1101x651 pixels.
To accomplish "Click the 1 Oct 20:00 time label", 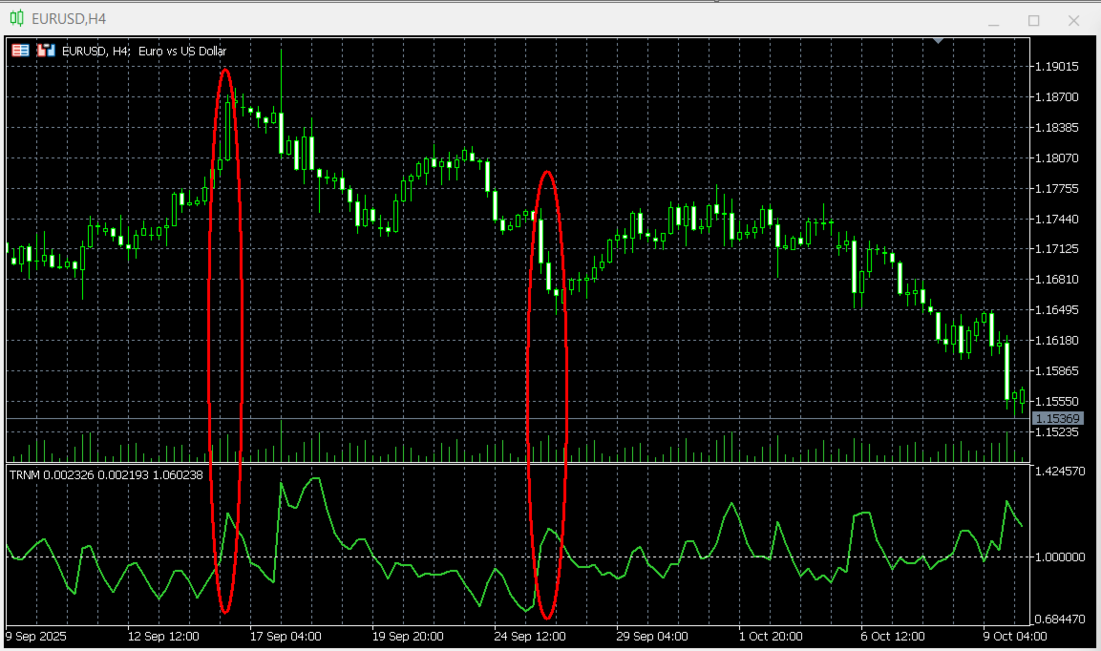I will pos(771,637).
